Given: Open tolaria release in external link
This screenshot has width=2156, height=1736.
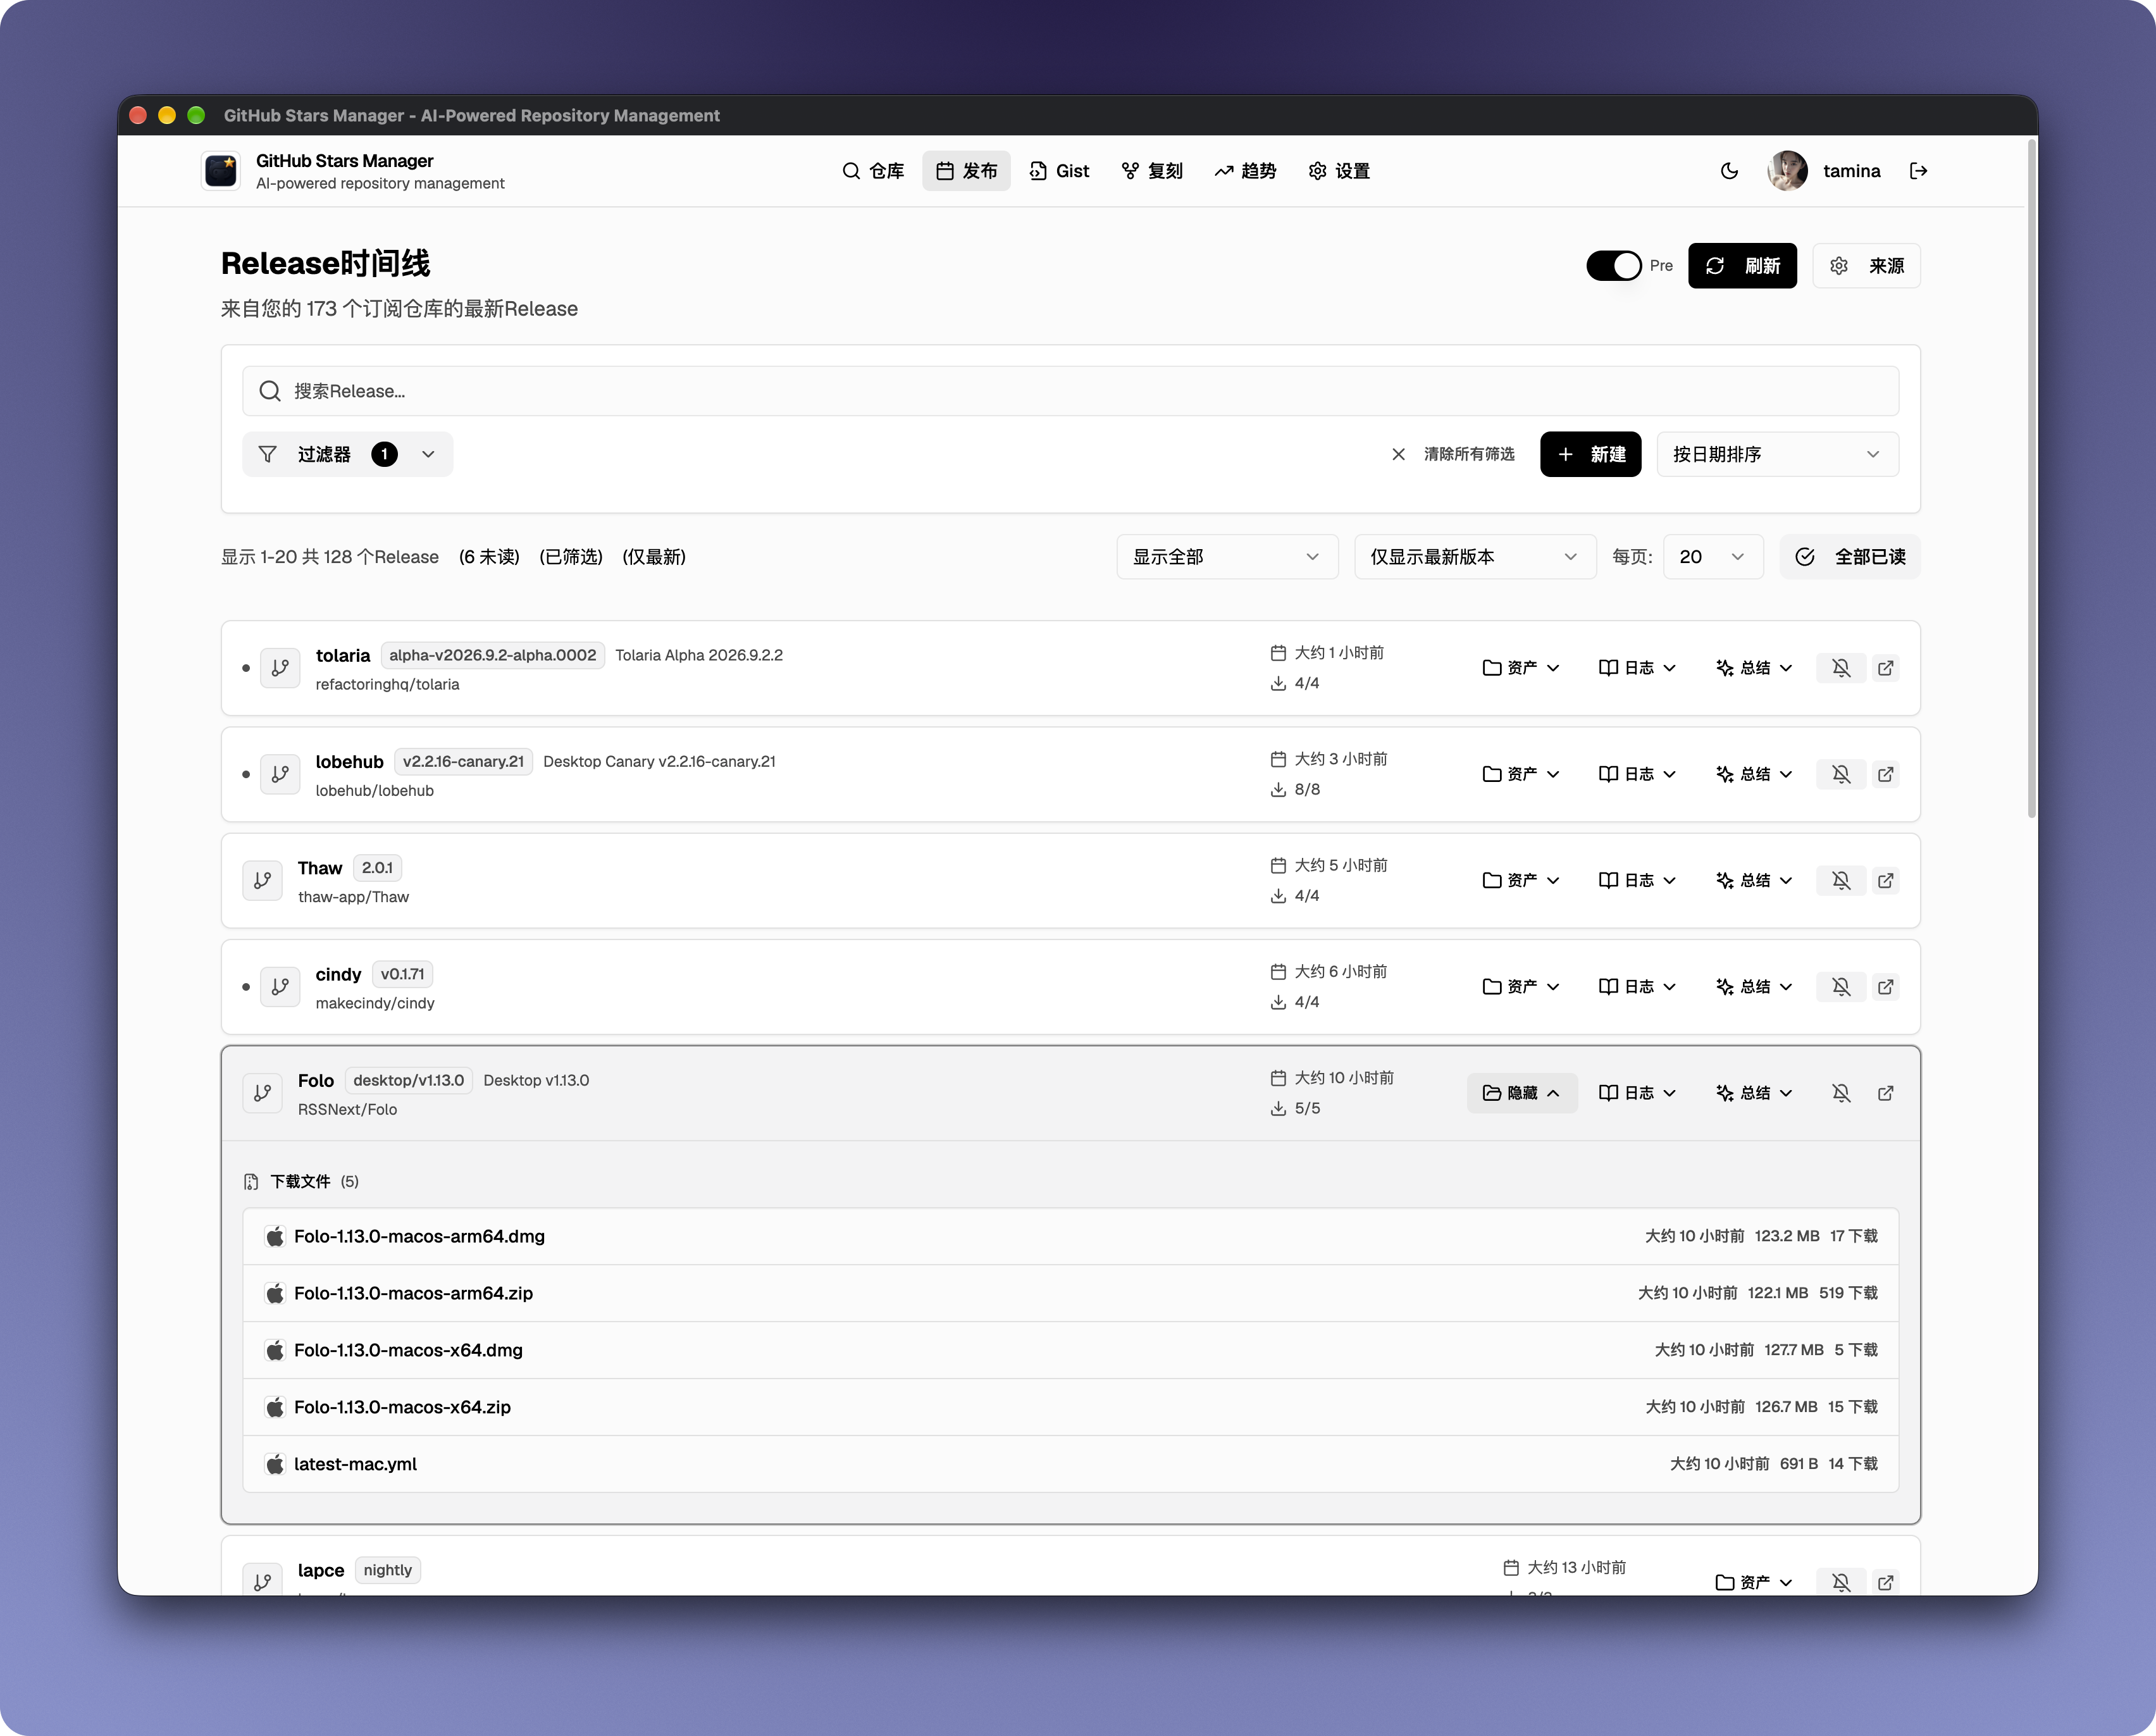Looking at the screenshot, I should [1885, 668].
